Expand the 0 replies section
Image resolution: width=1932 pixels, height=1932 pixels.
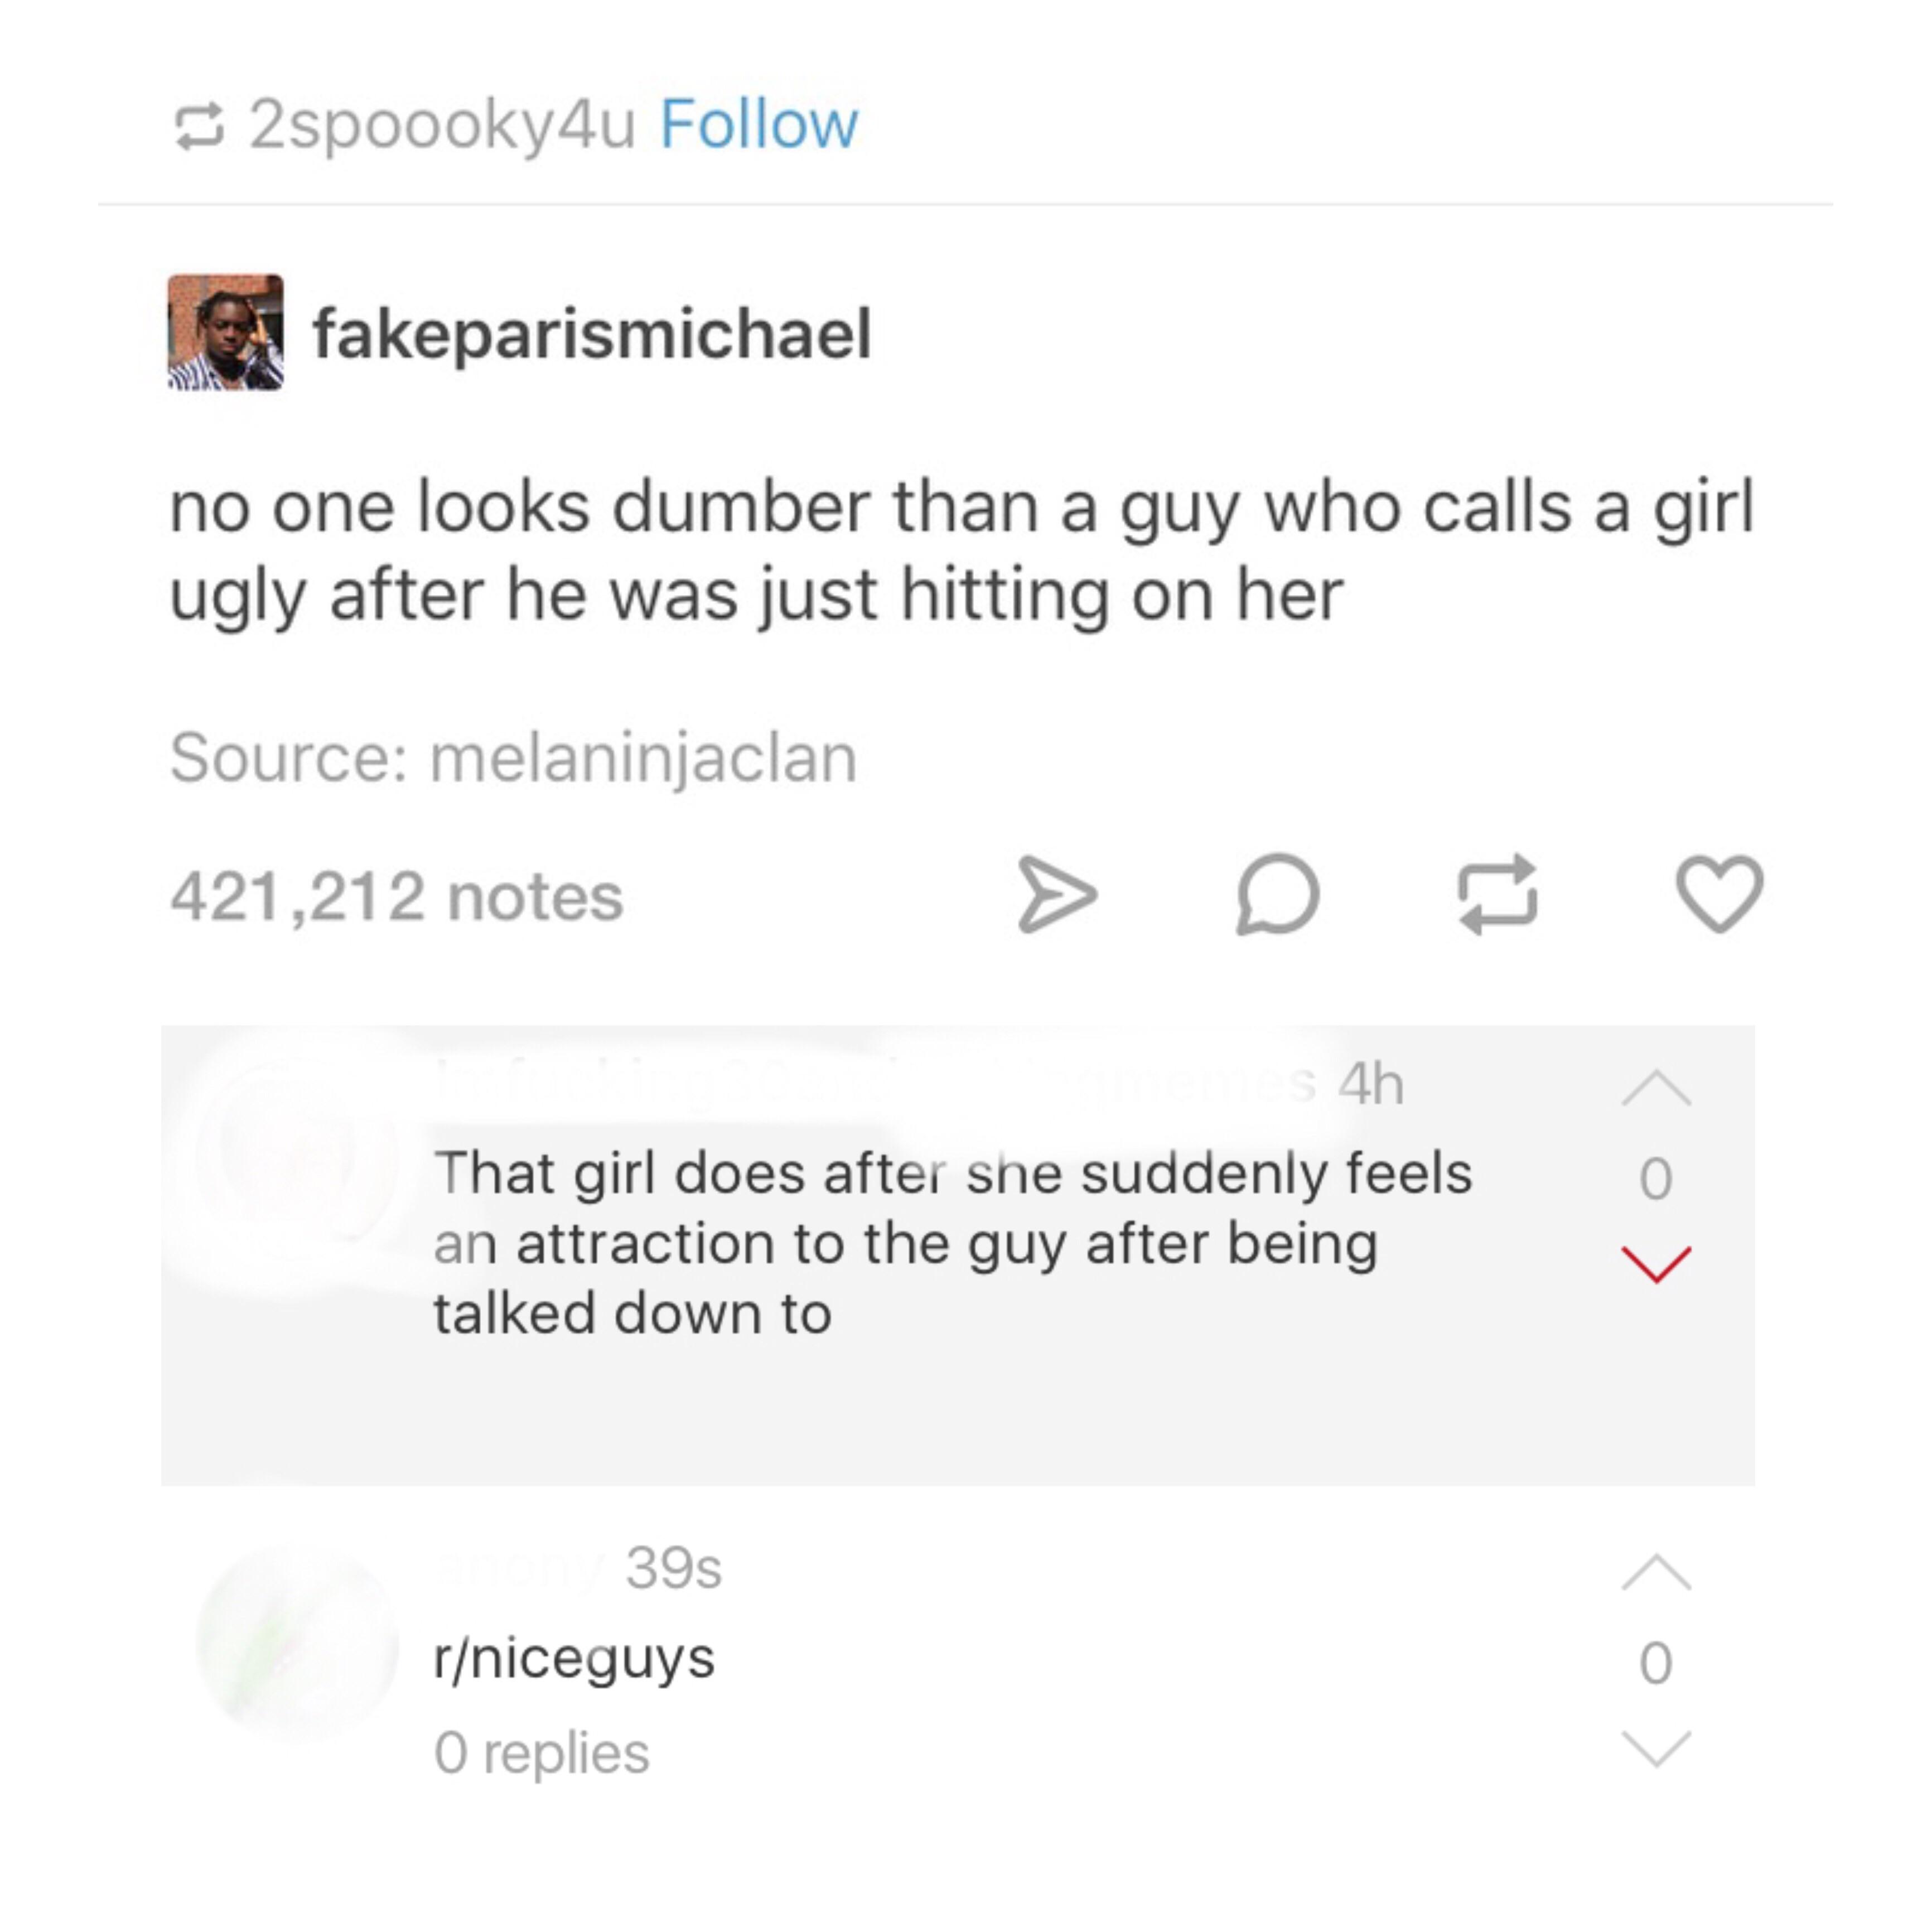coord(542,1753)
